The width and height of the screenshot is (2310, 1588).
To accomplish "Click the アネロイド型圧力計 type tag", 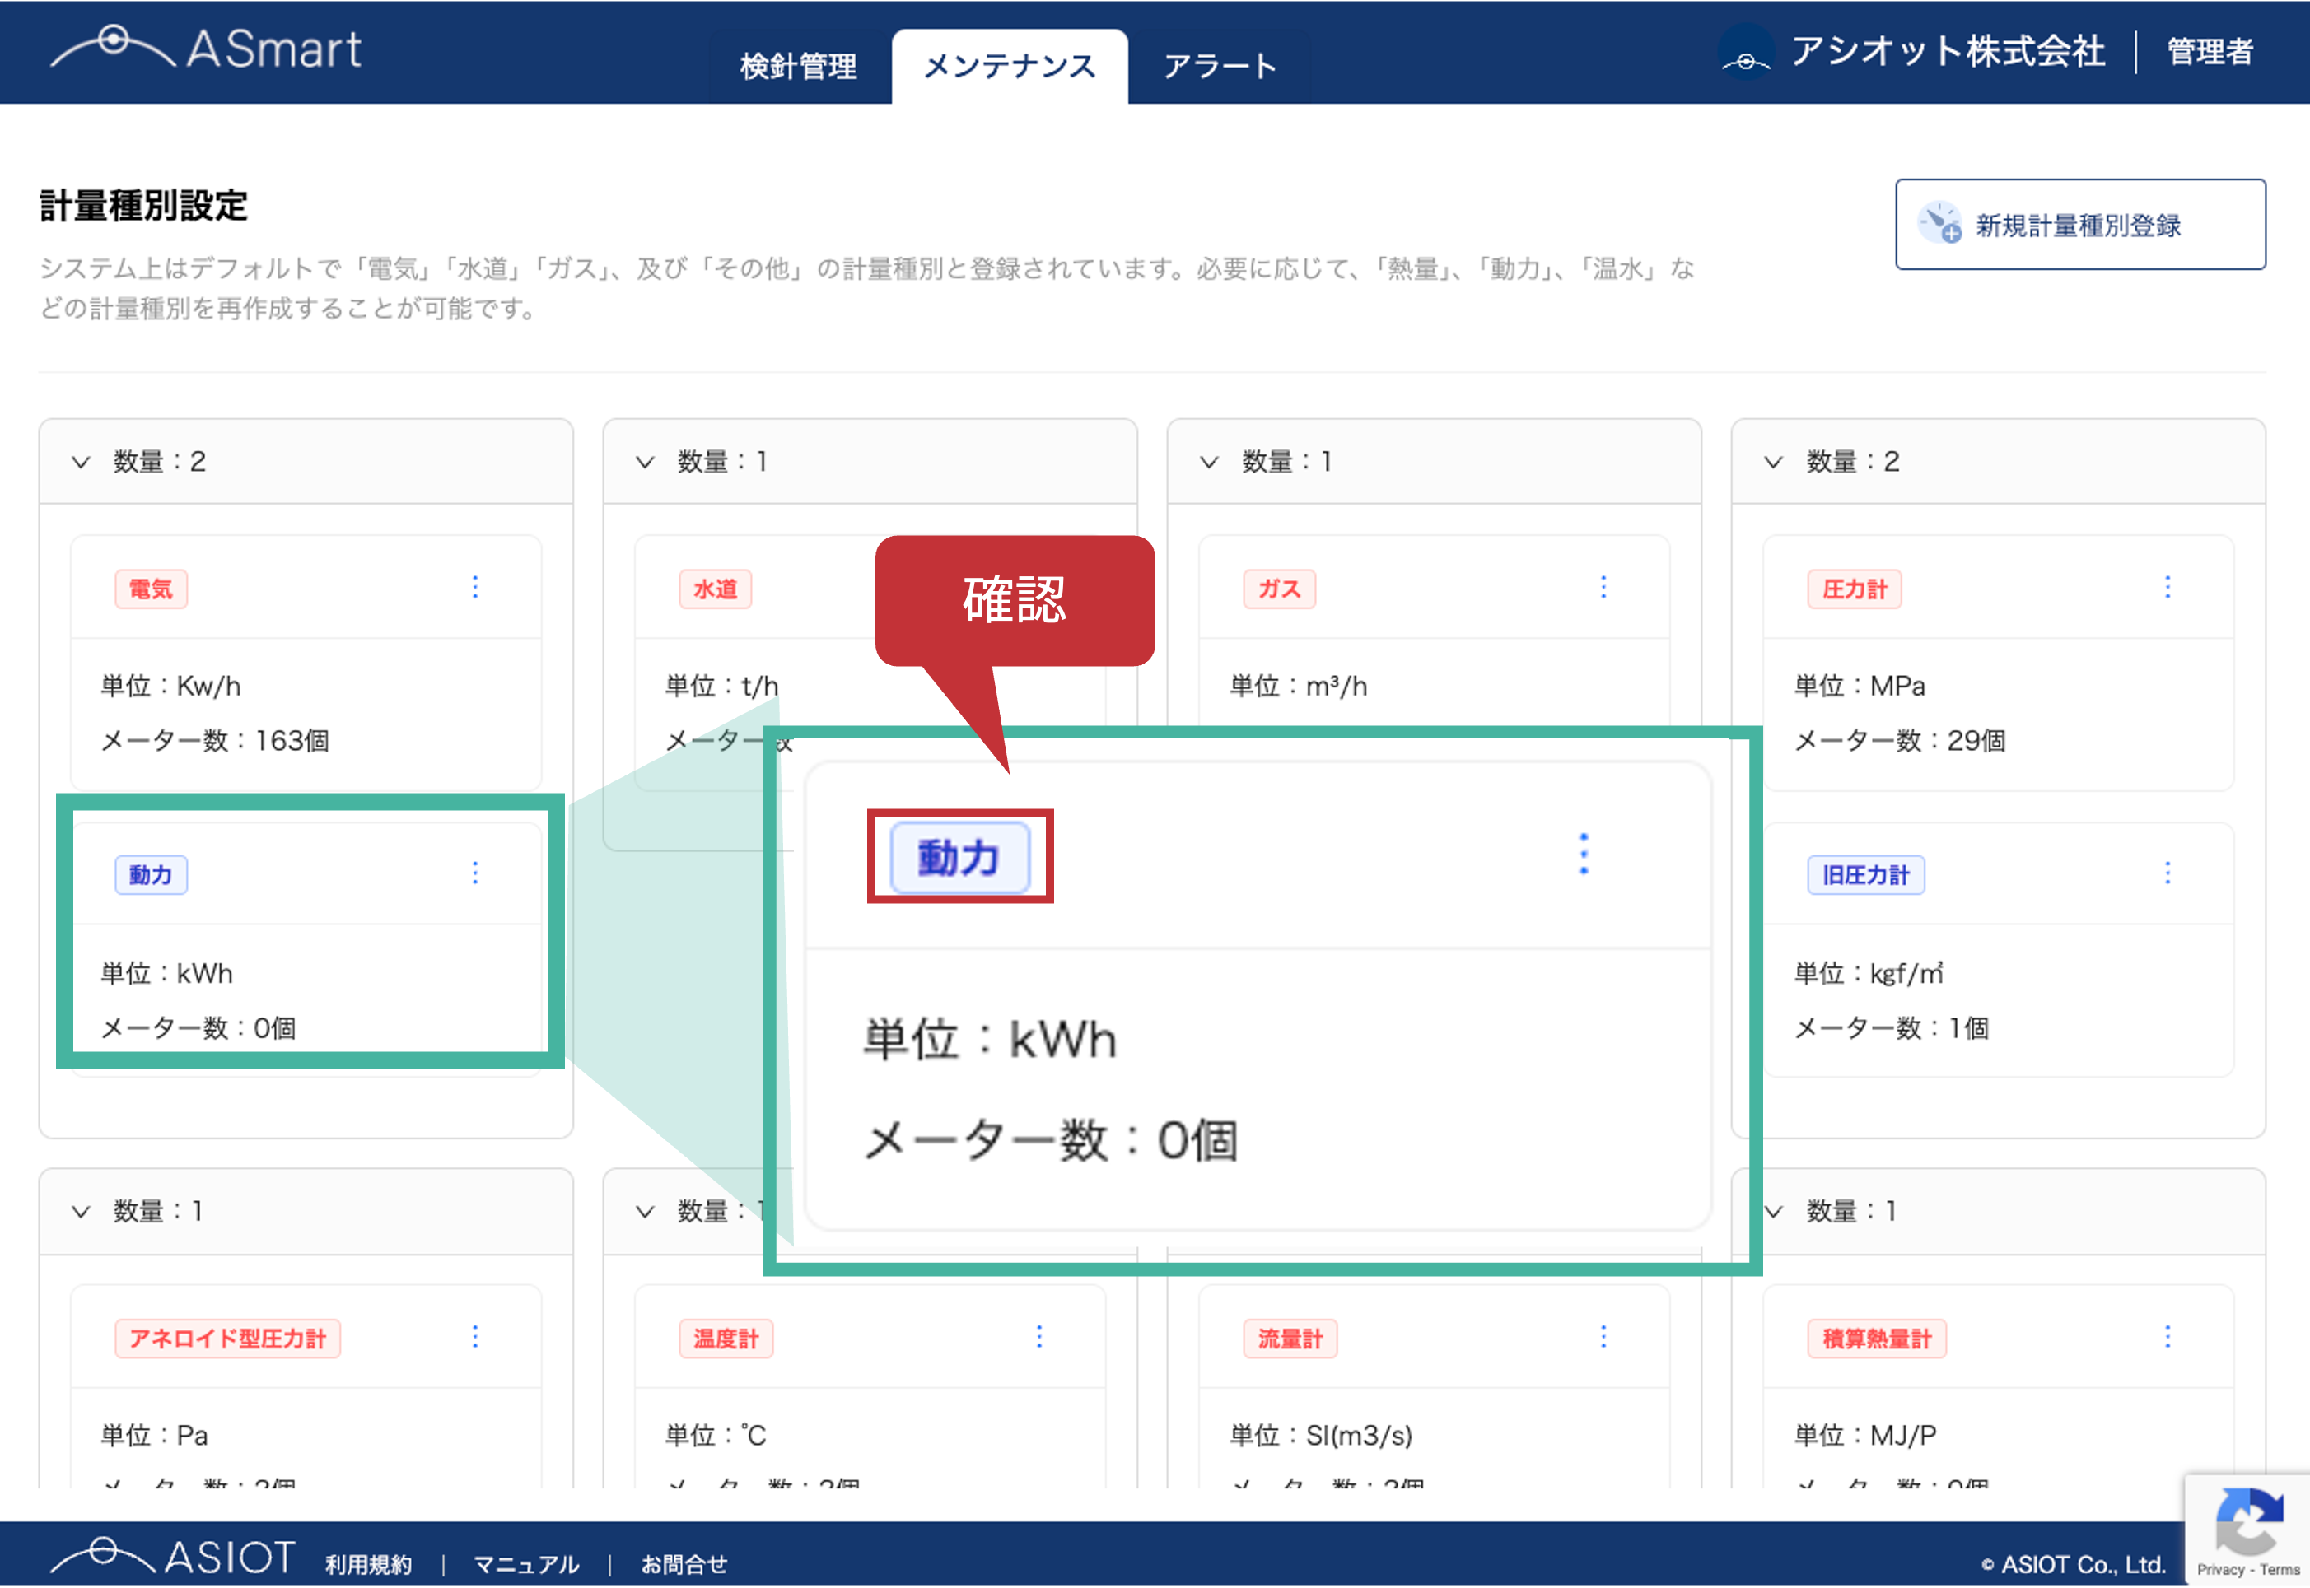I will (x=228, y=1339).
